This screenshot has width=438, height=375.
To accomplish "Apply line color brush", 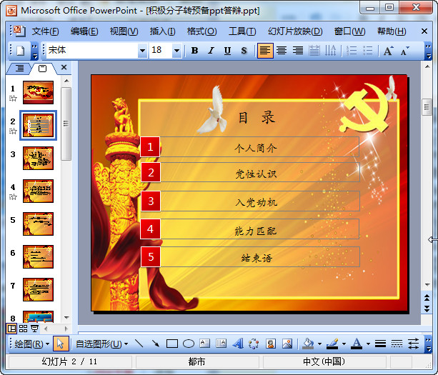I will [332, 344].
